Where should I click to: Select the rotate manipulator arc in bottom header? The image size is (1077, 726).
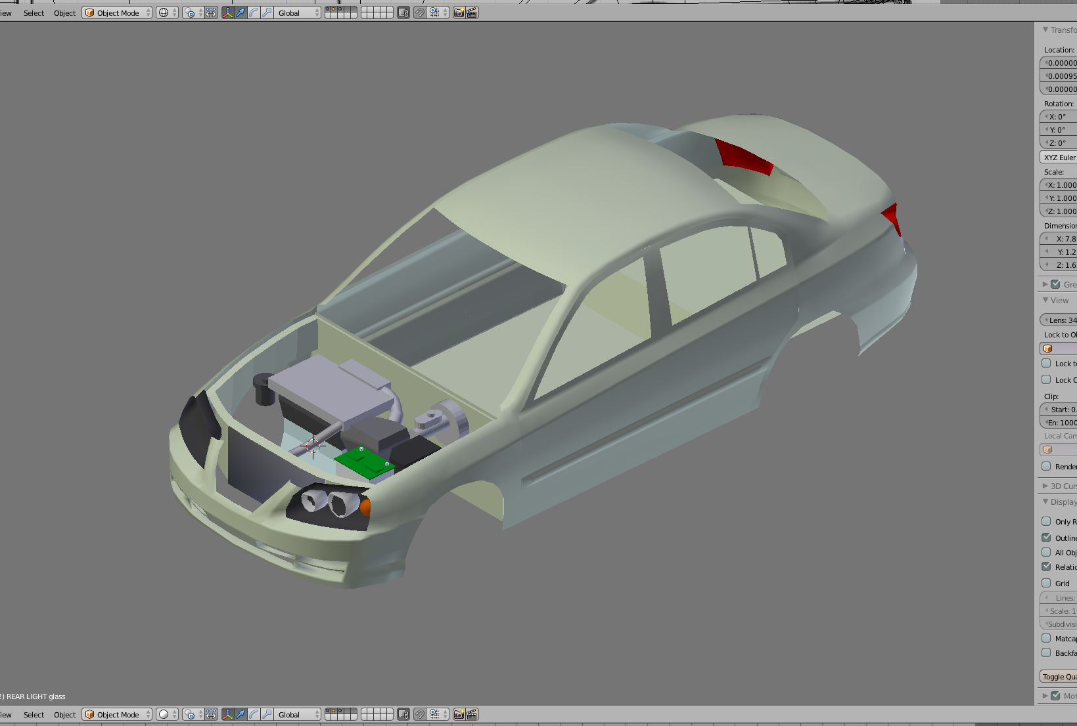(254, 714)
